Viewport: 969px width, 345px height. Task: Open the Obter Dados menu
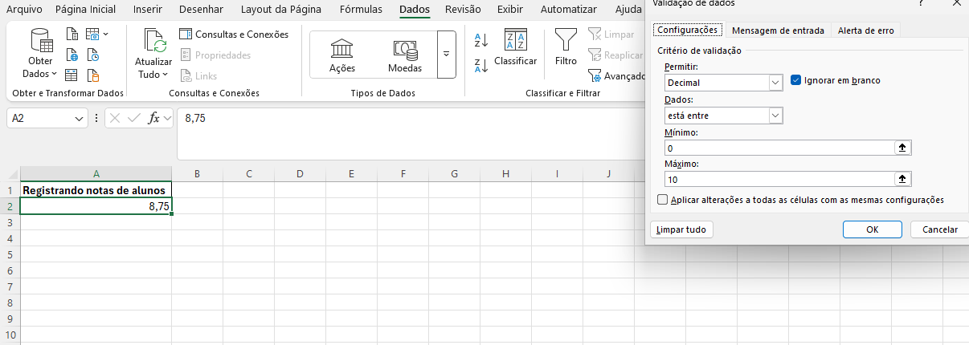coord(41,54)
